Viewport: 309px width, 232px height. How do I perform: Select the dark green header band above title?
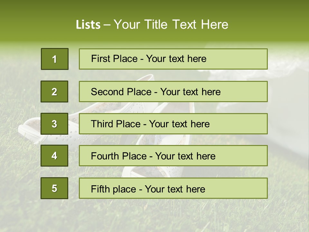(154, 7)
